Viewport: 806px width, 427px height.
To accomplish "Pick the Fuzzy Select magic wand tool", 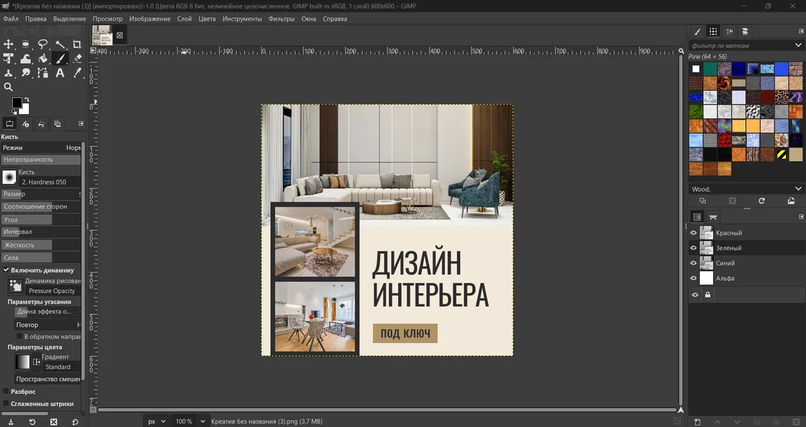I will (x=60, y=44).
